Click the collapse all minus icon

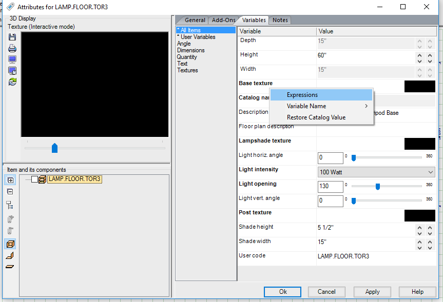10,192
